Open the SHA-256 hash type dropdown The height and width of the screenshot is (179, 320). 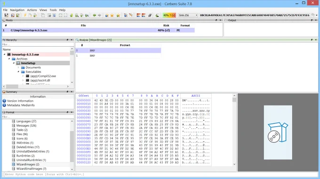pyautogui.click(x=188, y=16)
